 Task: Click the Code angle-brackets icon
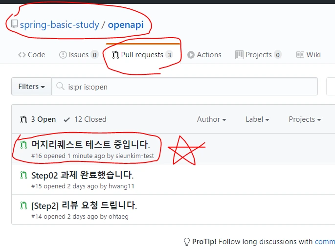(22, 55)
